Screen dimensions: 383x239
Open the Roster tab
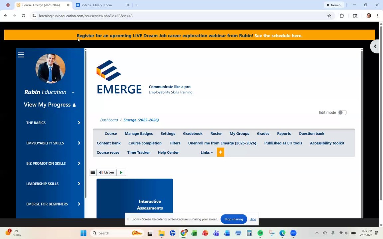(216, 134)
